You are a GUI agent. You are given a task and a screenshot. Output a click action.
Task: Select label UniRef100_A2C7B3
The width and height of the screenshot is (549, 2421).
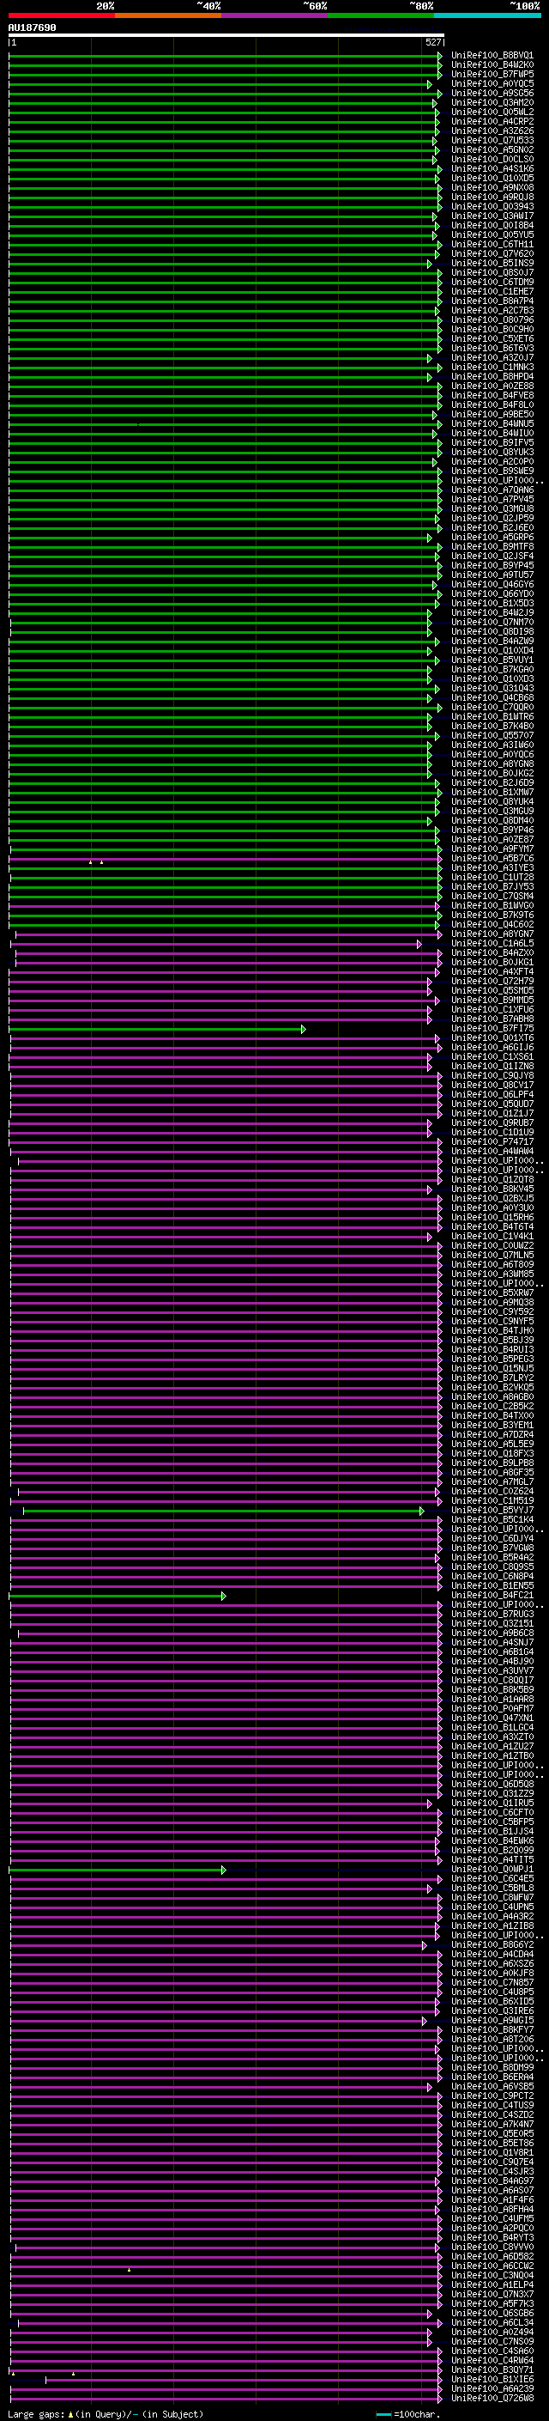point(492,310)
